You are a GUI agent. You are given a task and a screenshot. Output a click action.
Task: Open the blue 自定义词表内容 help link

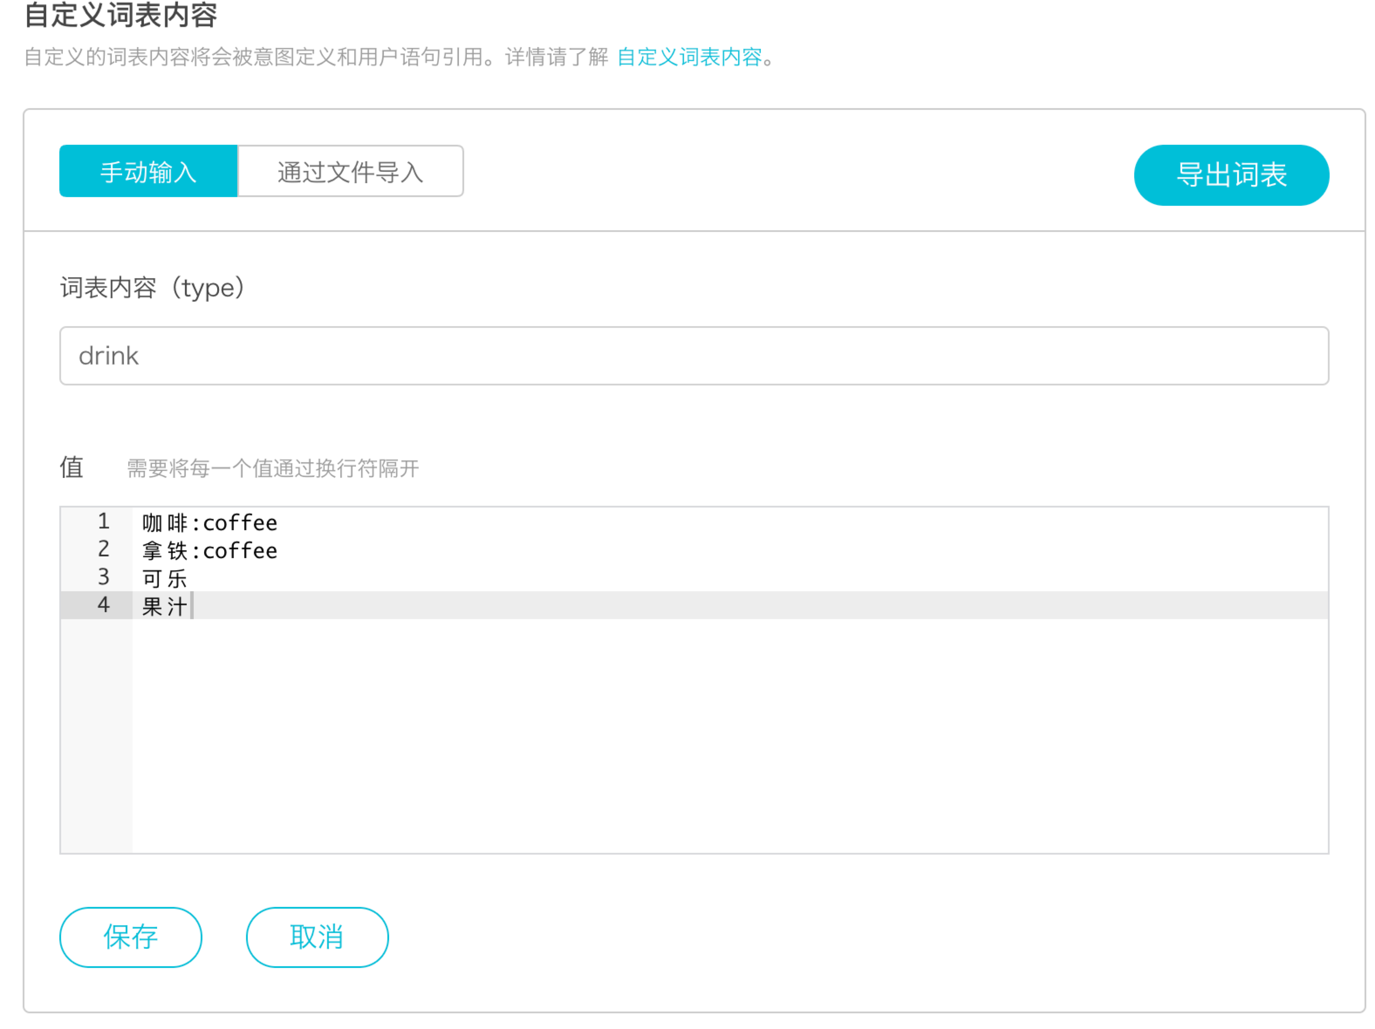pyautogui.click(x=689, y=57)
